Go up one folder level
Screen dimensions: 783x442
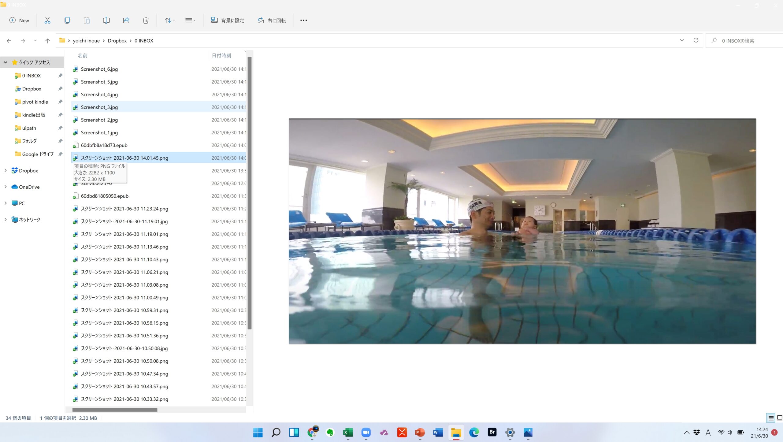pyautogui.click(x=47, y=41)
